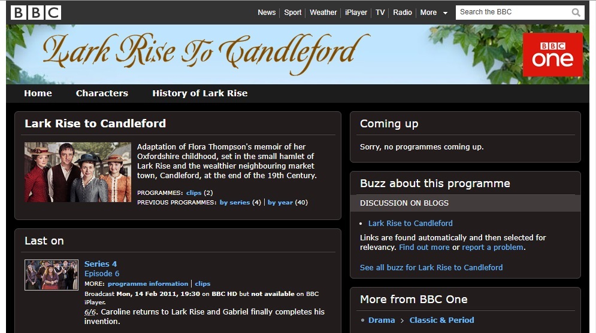Open Episode 6 link
Viewport: 596px width, 333px height.
click(102, 274)
